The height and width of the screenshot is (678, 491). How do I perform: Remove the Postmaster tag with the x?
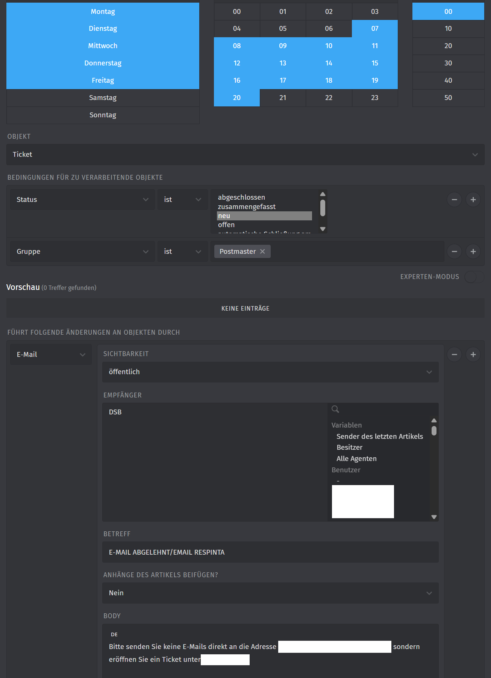click(x=262, y=252)
